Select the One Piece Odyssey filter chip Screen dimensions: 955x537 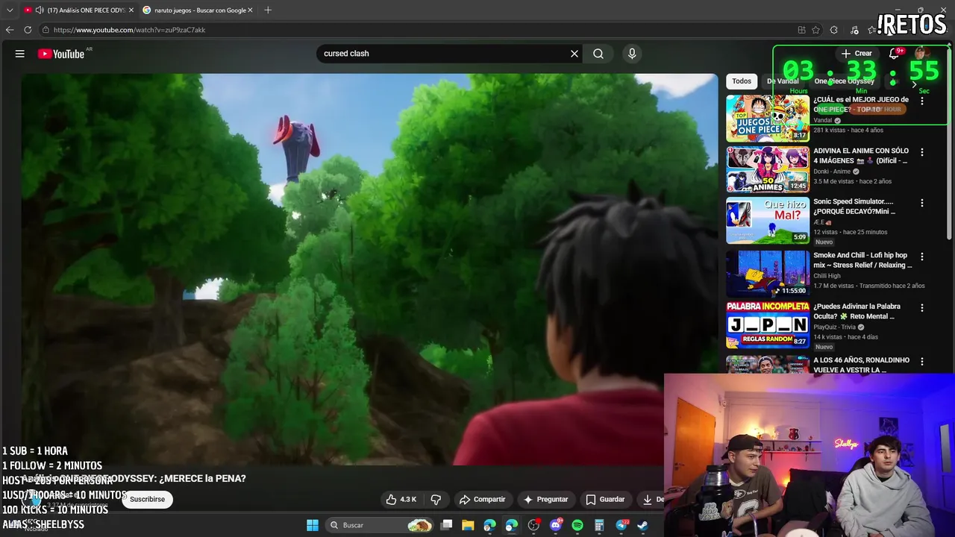pos(845,81)
